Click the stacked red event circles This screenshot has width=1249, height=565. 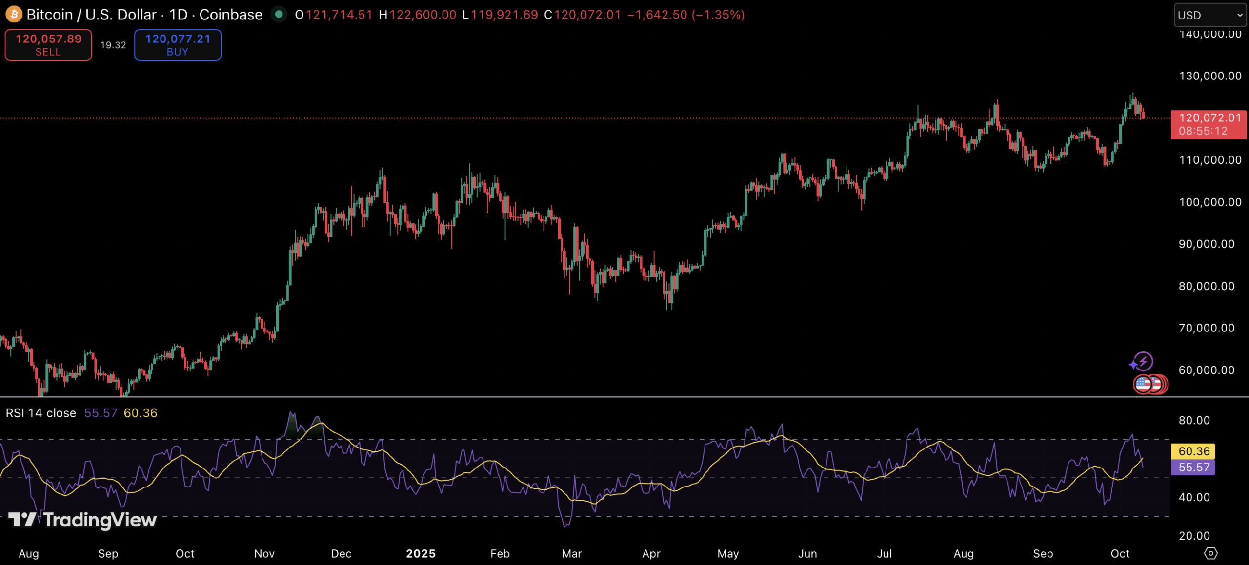[x=1163, y=385]
